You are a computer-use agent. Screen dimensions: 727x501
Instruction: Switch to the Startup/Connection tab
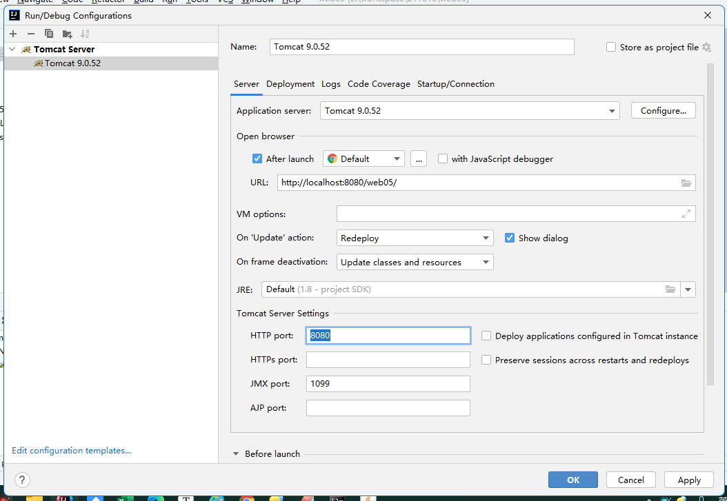[456, 84]
